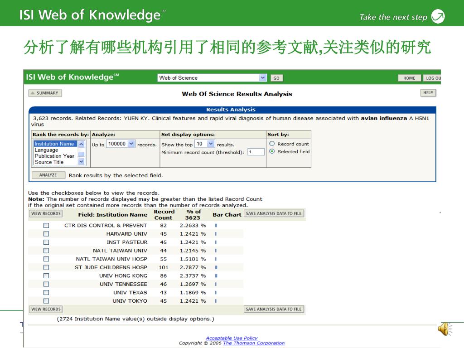This screenshot has width=464, height=348.
Task: Click the ST JUDE CHILDRENS HOSP bar chart bar
Action: click(216, 267)
